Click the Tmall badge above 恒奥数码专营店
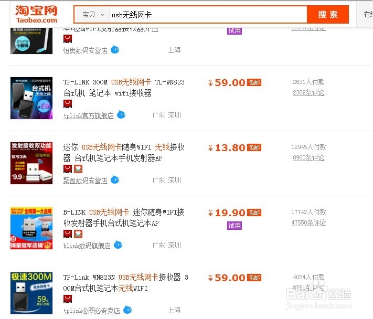The width and height of the screenshot is (373, 319). click(68, 39)
